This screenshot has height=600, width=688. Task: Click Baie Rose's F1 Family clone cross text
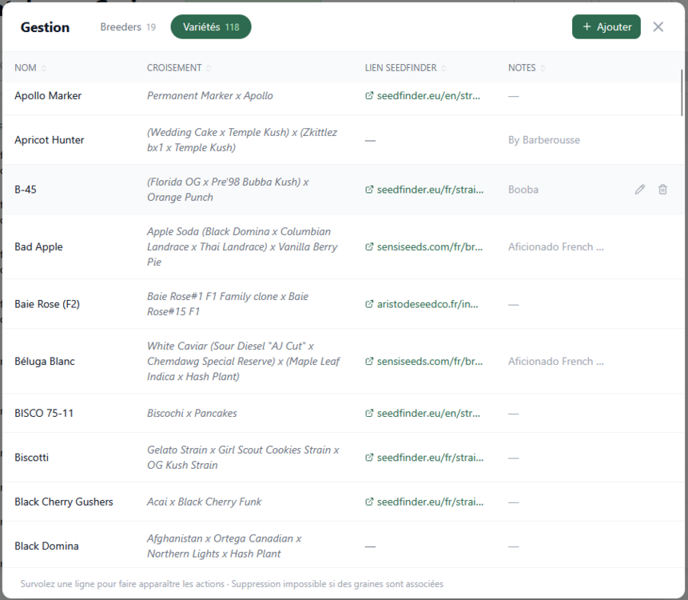(228, 304)
